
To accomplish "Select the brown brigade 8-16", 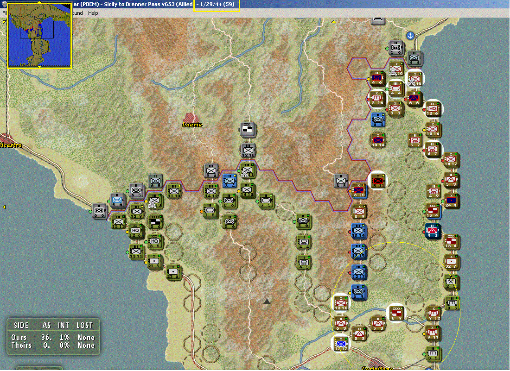I will (377, 99).
